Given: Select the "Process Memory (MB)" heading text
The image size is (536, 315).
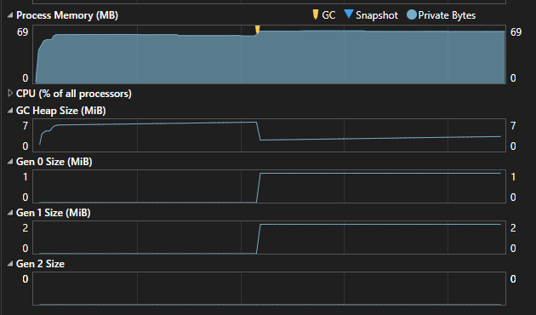Looking at the screenshot, I should click(67, 15).
